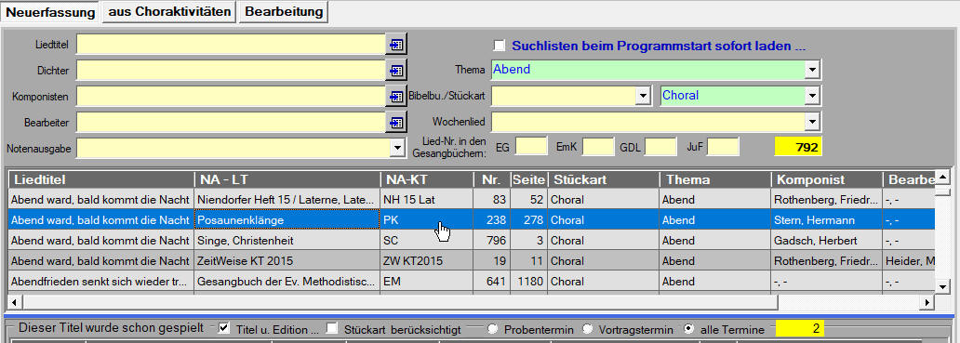Click the EG hymn number field

click(531, 147)
